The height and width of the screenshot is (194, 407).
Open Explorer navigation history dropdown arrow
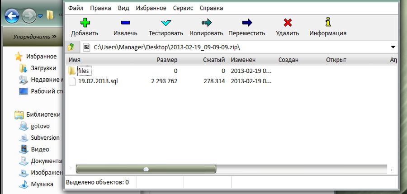[40, 16]
